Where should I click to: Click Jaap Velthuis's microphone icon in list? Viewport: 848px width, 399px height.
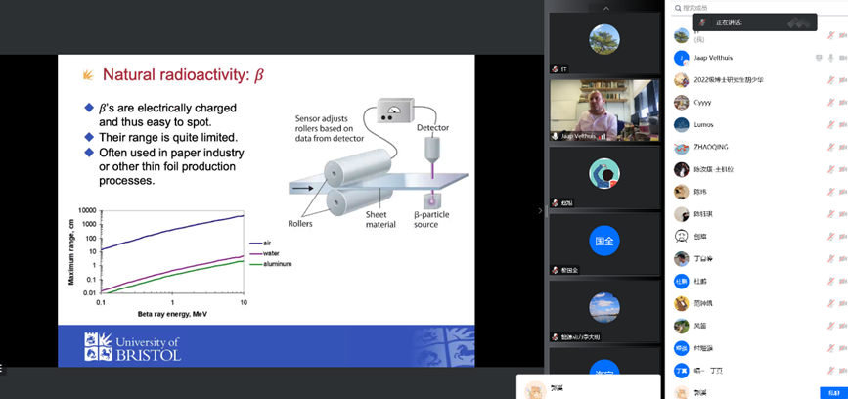[831, 59]
